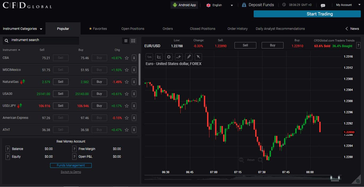Expand the News side panel
Viewport: 364px width, 187px height.
[352, 29]
